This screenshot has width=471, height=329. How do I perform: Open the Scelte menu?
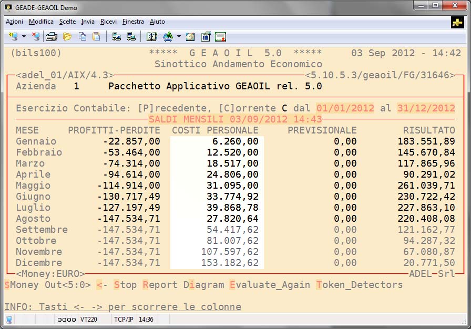pos(67,22)
